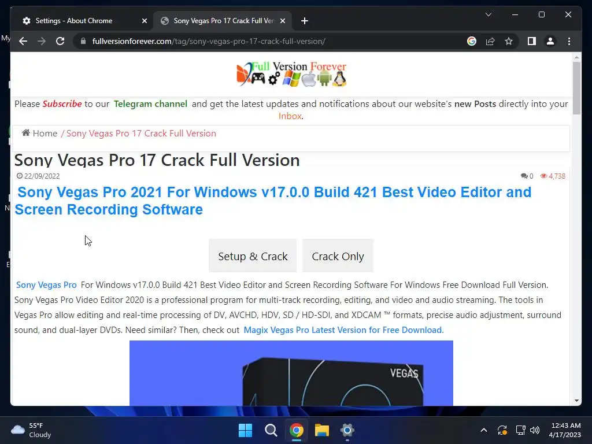592x444 pixels.
Task: Expand the tab search chevron
Action: (488, 14)
